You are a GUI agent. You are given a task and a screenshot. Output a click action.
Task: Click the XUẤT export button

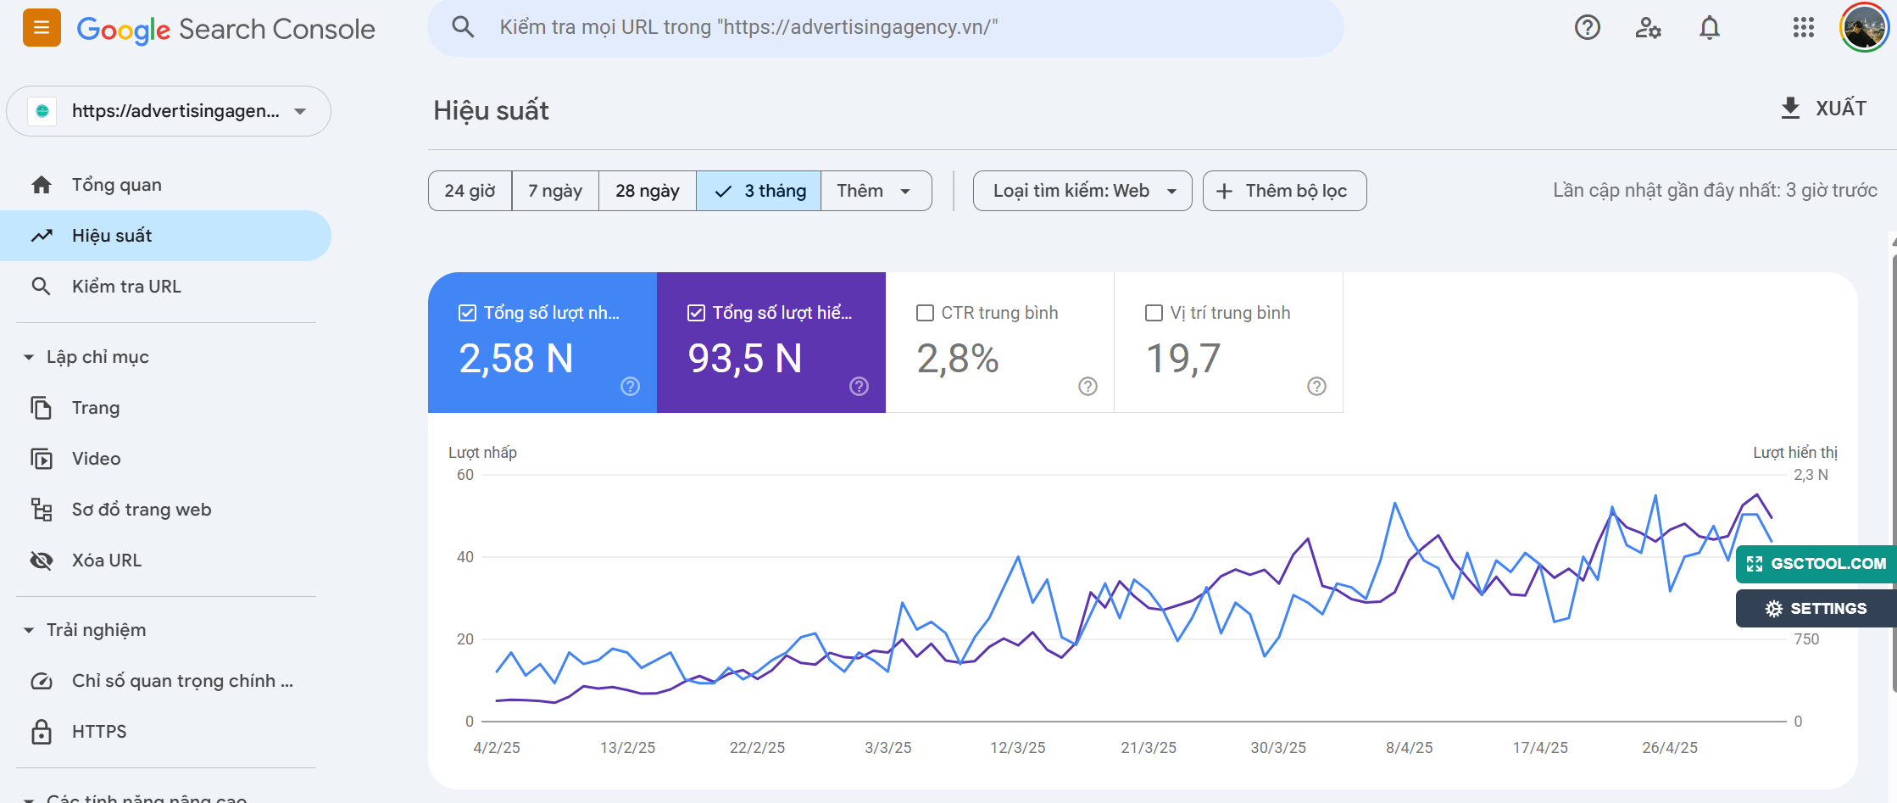pos(1823,109)
